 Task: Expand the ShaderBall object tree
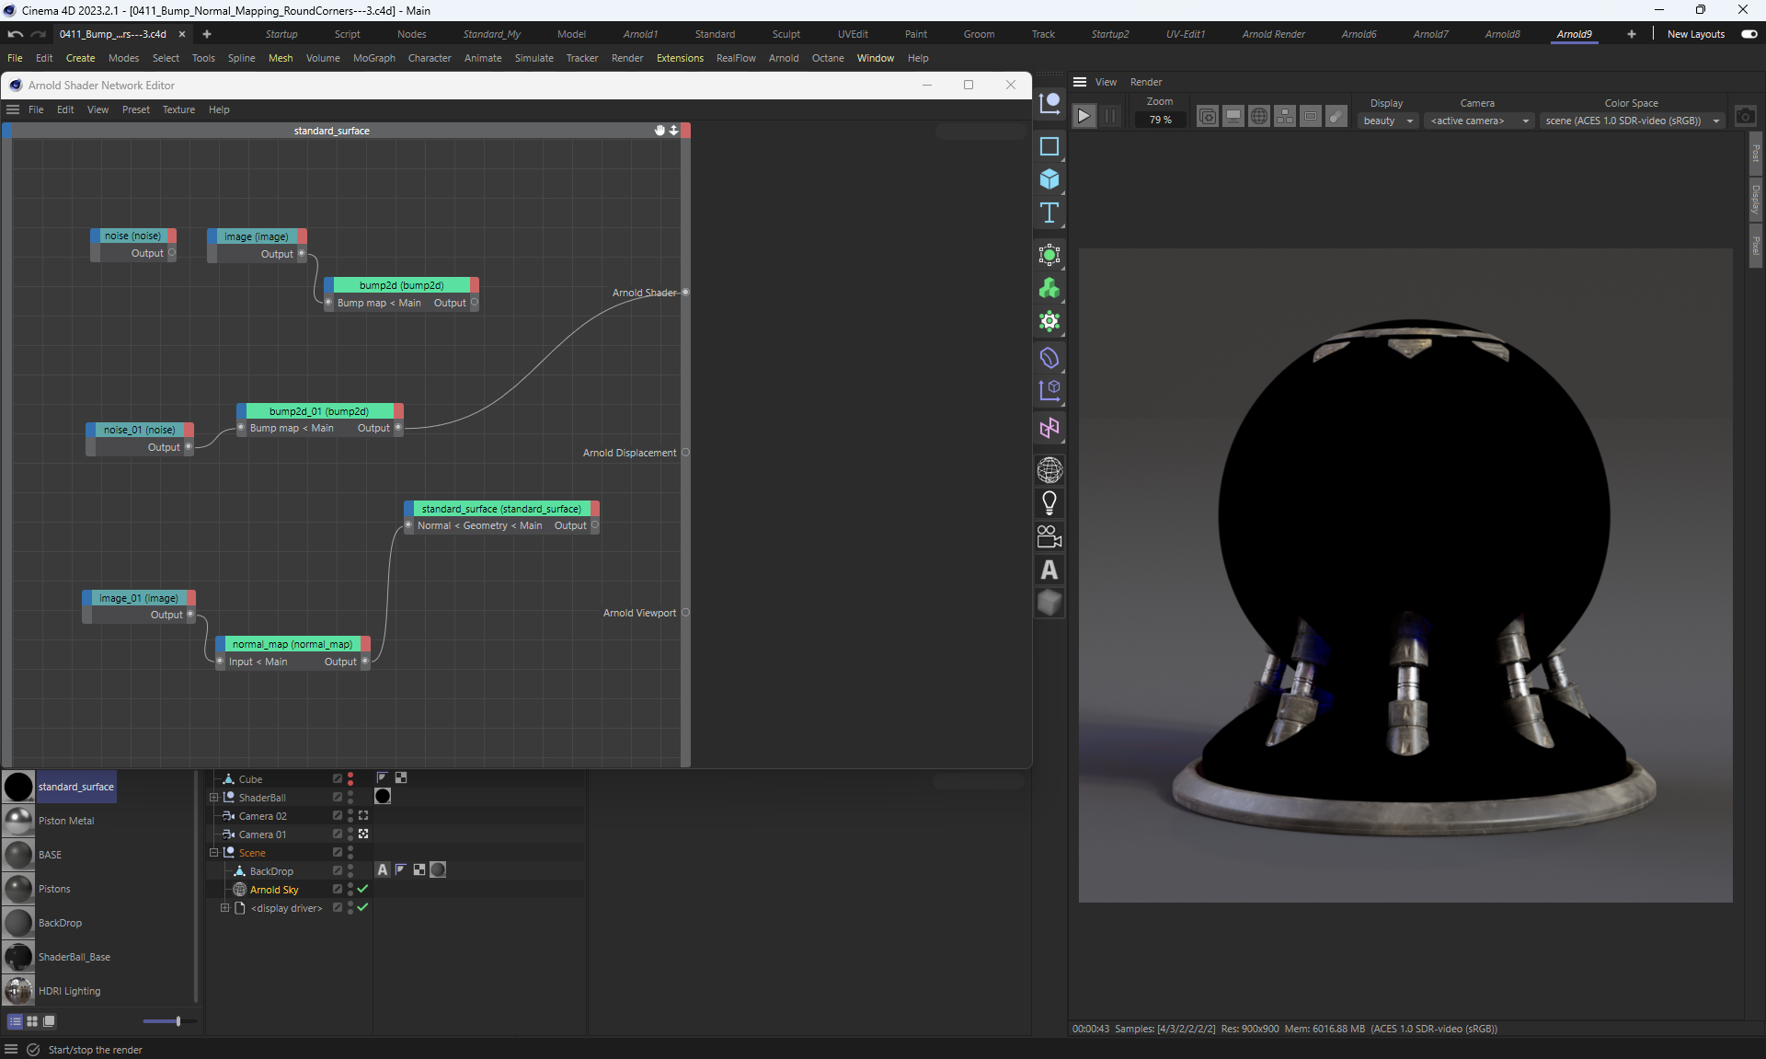click(x=213, y=798)
